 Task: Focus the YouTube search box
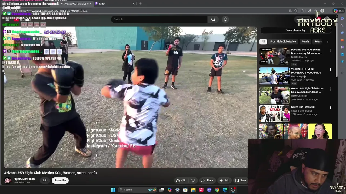[x=159, y=19]
